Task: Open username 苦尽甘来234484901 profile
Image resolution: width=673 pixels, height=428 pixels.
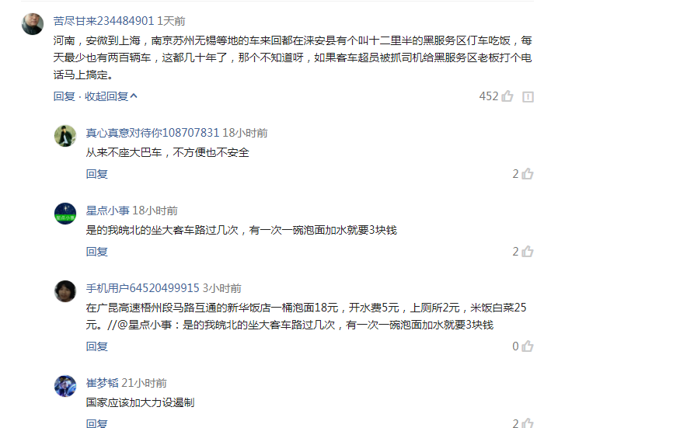Action: tap(103, 21)
